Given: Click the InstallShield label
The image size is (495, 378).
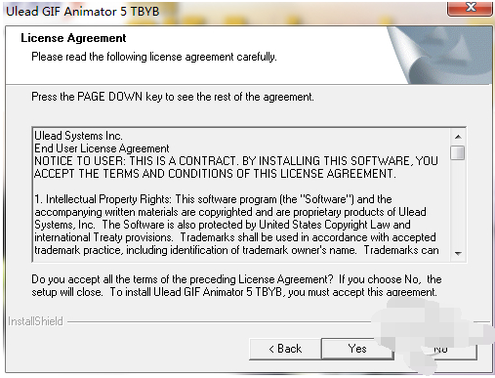Looking at the screenshot, I should (x=35, y=321).
